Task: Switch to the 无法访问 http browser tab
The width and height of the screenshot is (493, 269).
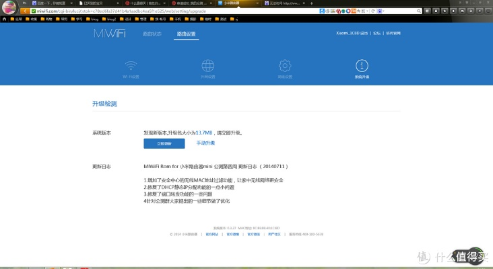Action: tap(284, 3)
